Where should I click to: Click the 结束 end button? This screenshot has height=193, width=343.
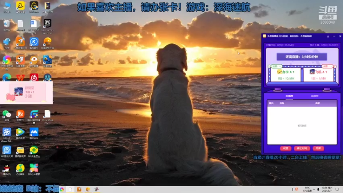point(318,148)
